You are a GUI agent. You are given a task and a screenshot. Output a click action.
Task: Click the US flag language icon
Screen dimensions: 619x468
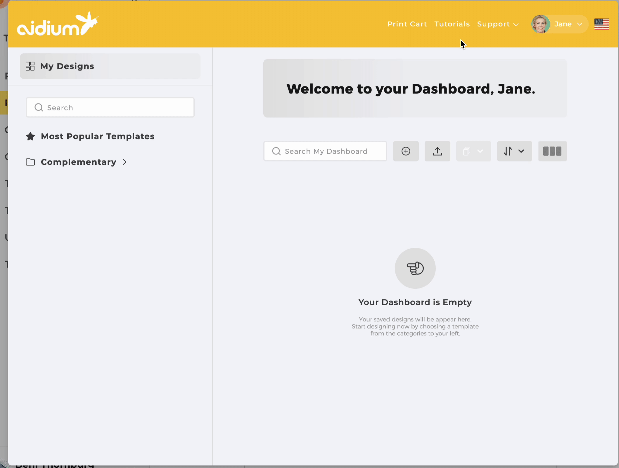tap(601, 24)
